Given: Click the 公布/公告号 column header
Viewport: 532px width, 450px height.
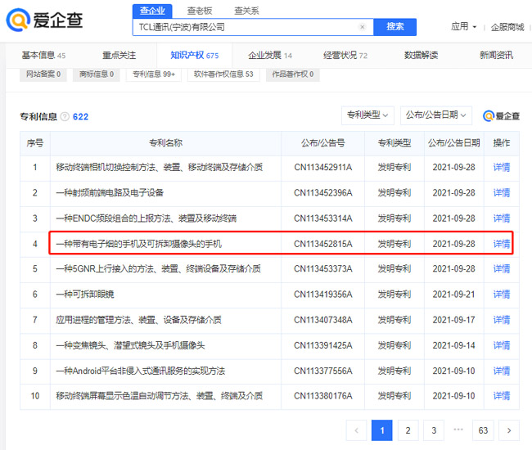Looking at the screenshot, I should [x=323, y=143].
